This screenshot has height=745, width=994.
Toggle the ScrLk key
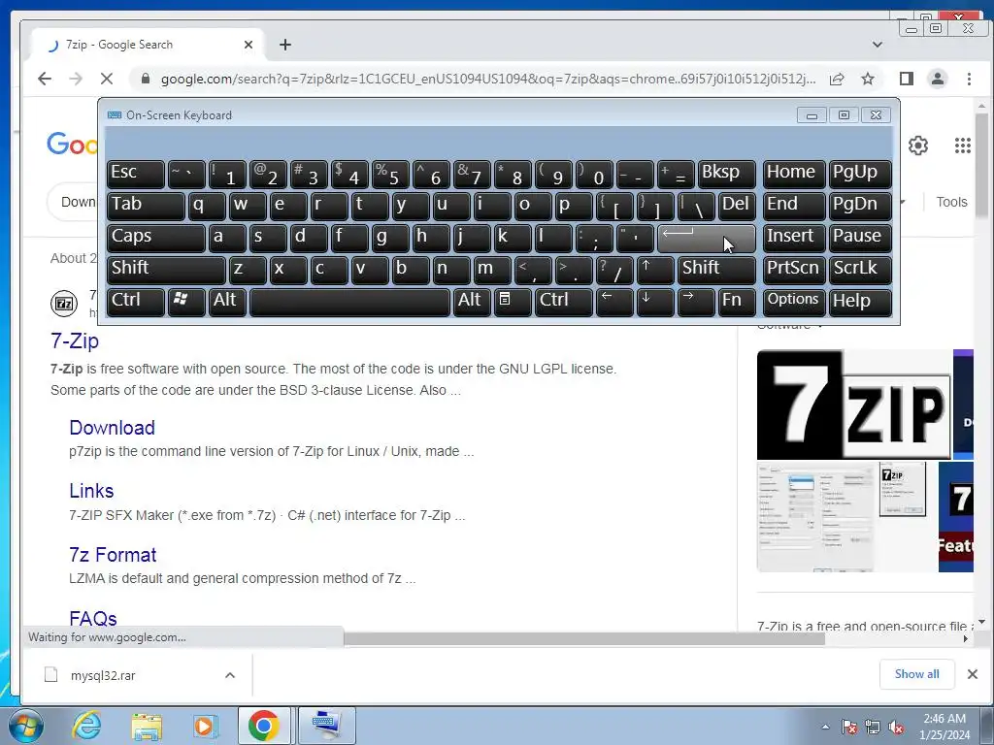click(860, 270)
